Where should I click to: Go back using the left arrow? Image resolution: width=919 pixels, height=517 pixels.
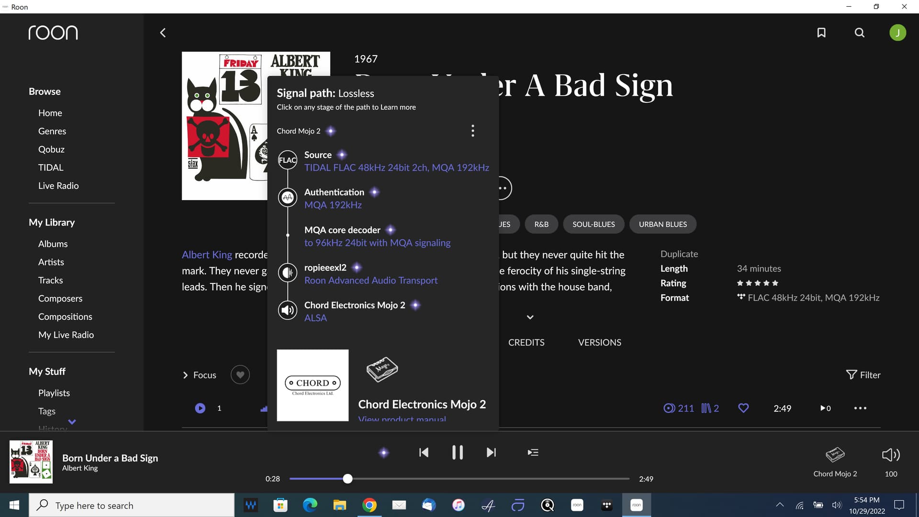(163, 33)
